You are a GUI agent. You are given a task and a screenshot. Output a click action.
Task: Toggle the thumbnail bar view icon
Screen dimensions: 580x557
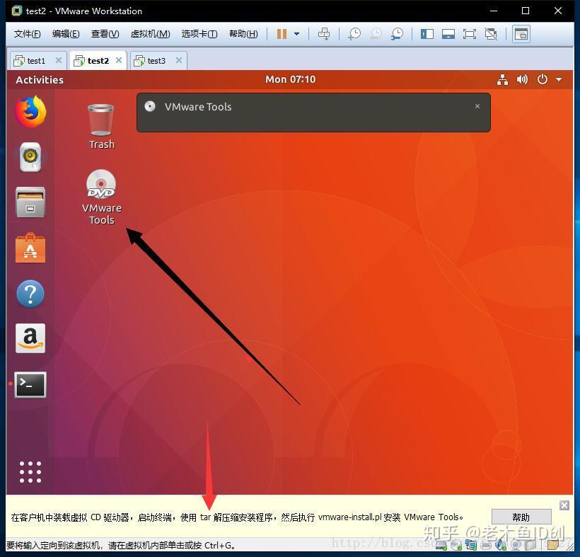coord(448,34)
